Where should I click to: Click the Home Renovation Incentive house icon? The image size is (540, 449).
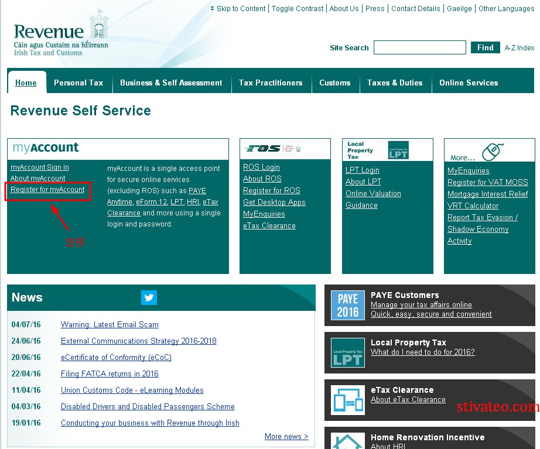coord(347,441)
